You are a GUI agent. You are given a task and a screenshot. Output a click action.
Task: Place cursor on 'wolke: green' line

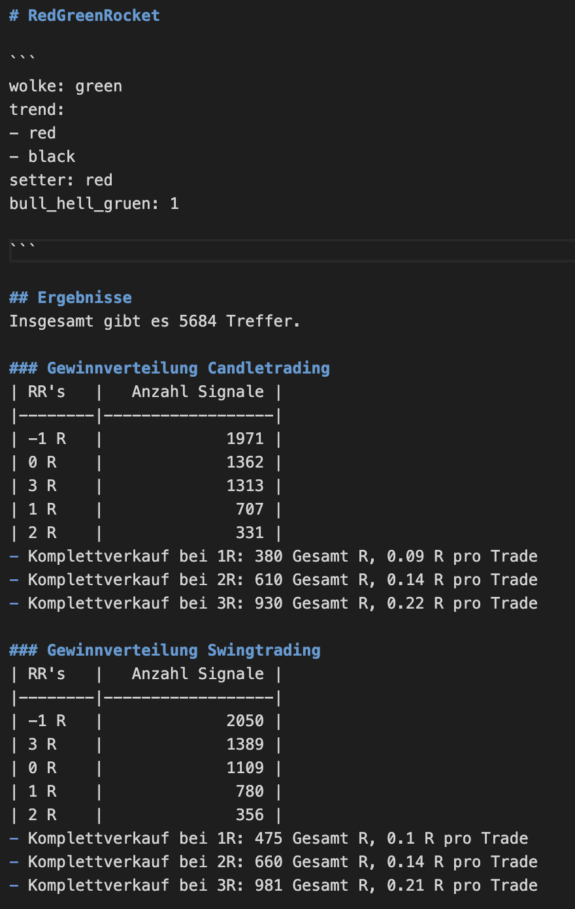point(65,86)
